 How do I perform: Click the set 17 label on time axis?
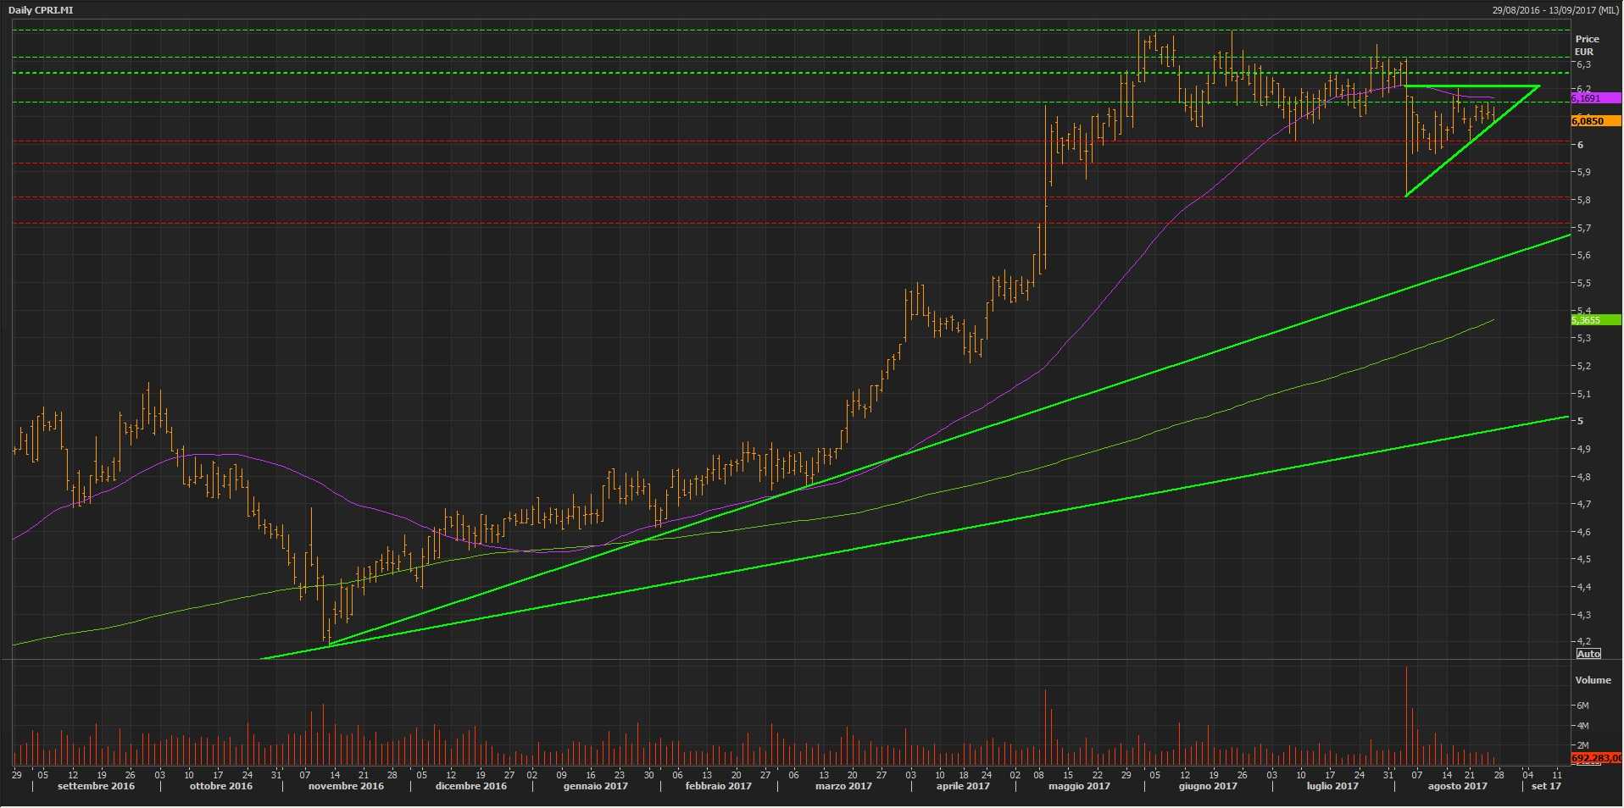pos(1546,786)
